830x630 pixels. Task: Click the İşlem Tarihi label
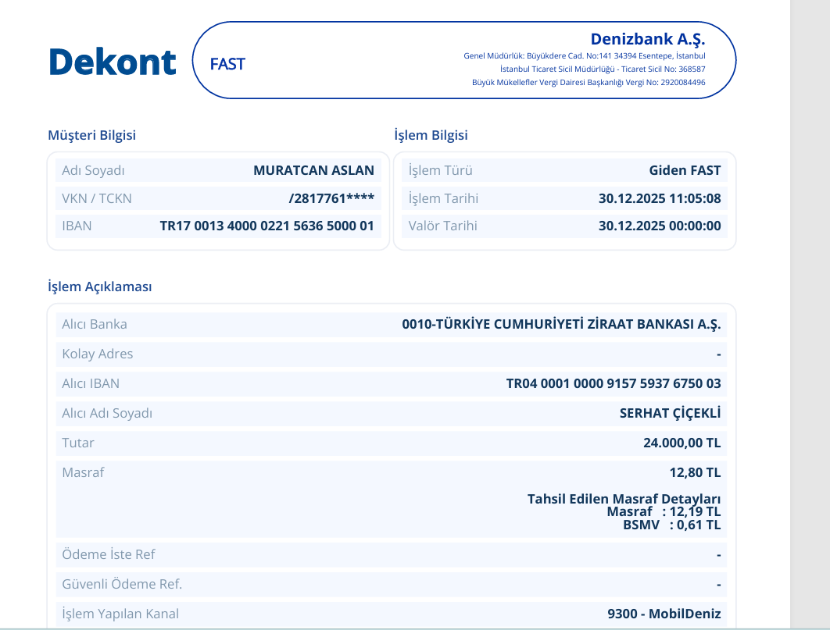pyautogui.click(x=444, y=198)
